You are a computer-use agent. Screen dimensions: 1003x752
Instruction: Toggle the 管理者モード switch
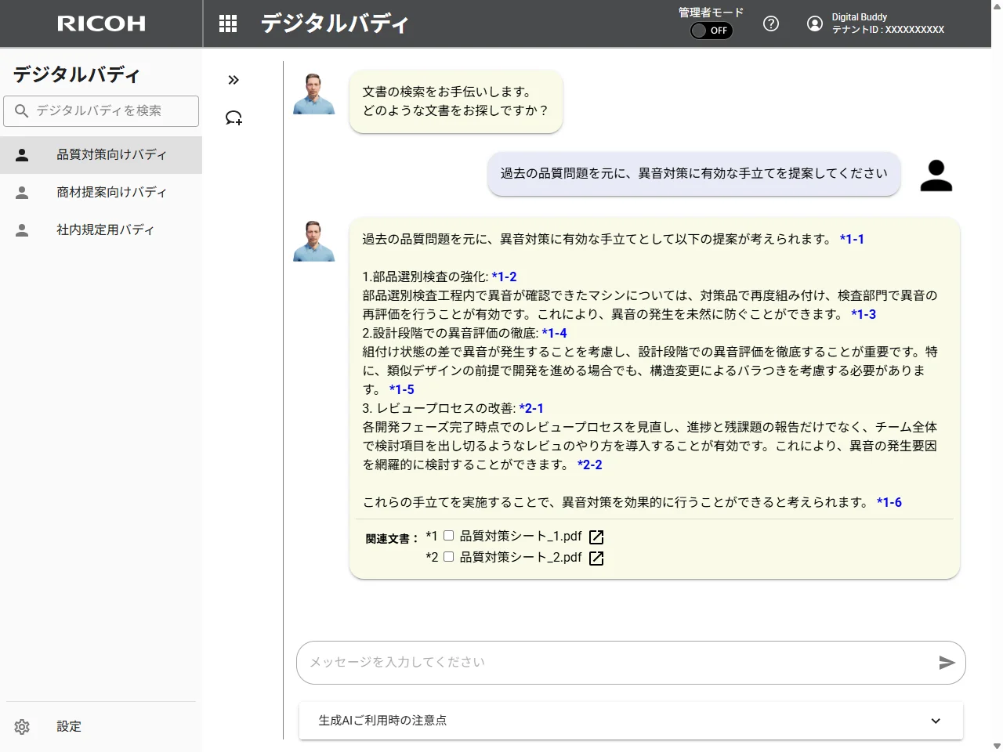click(711, 31)
